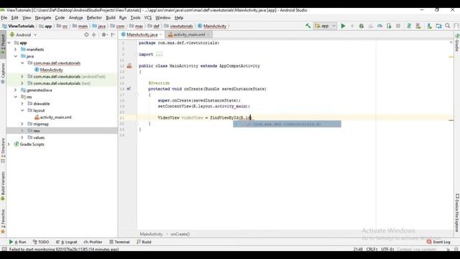Open the Android view selector dropdown
460x259 pixels.
tap(24, 35)
